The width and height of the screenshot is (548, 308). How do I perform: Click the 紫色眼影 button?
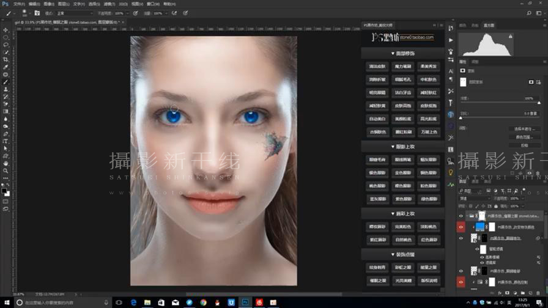[403, 199]
